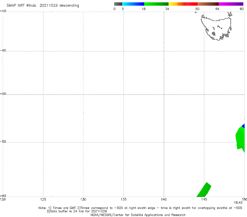
Task: Click the longitude label 140
Action: (x=164, y=200)
